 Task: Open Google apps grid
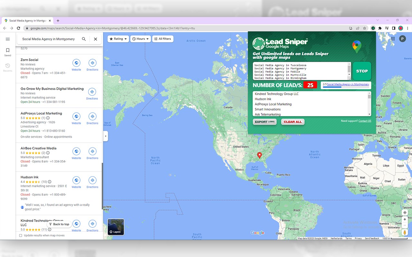pyautogui.click(x=393, y=39)
